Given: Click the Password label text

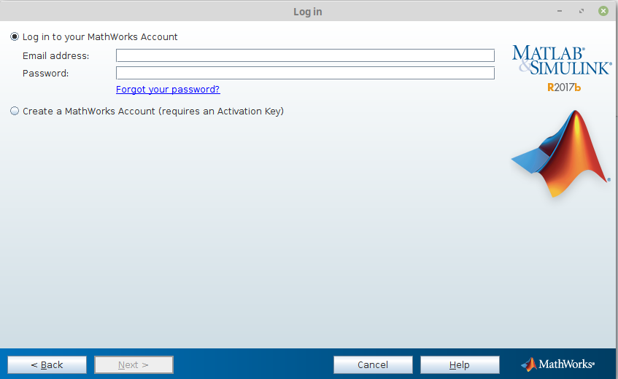Looking at the screenshot, I should pos(45,74).
